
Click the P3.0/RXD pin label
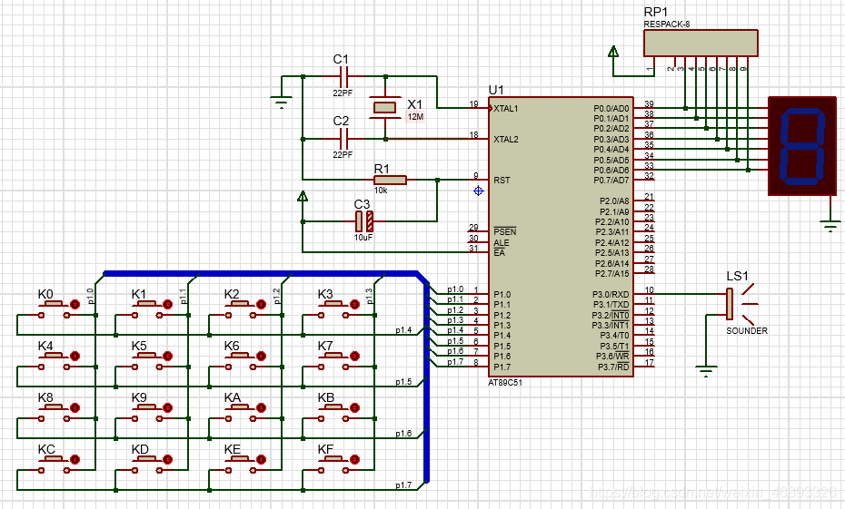coord(611,294)
